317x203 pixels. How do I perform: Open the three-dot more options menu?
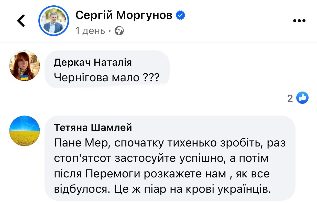pyautogui.click(x=299, y=21)
